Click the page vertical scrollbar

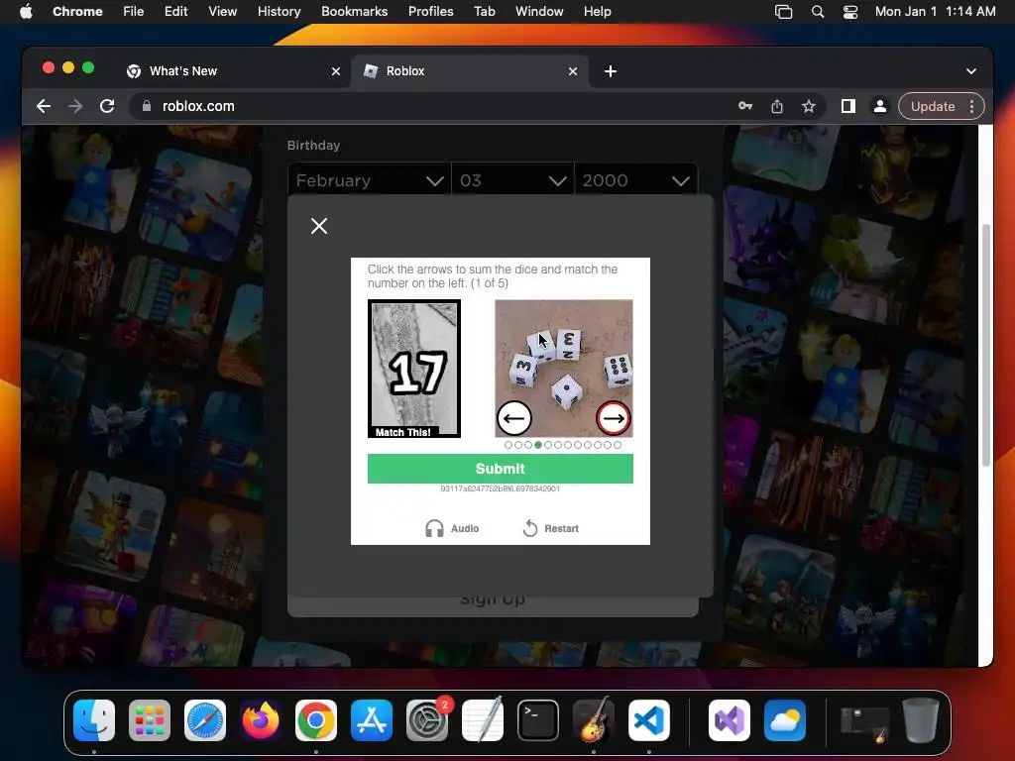(x=985, y=345)
